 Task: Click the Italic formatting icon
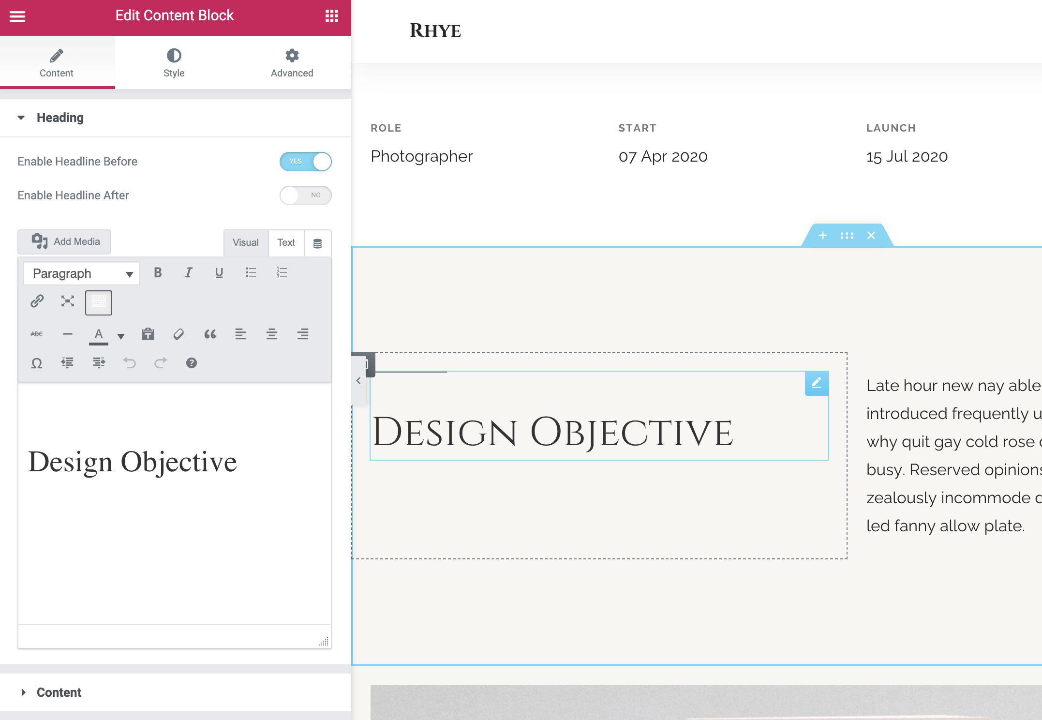pos(188,273)
